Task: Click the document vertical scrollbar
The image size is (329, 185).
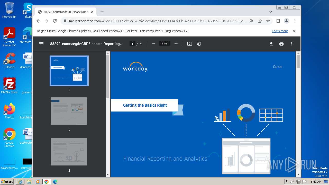Action: (x=298, y=61)
